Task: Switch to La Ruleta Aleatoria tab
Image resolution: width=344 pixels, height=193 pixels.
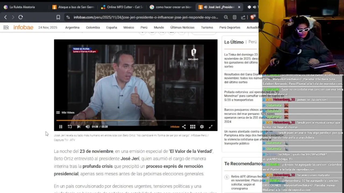Action: (22, 7)
